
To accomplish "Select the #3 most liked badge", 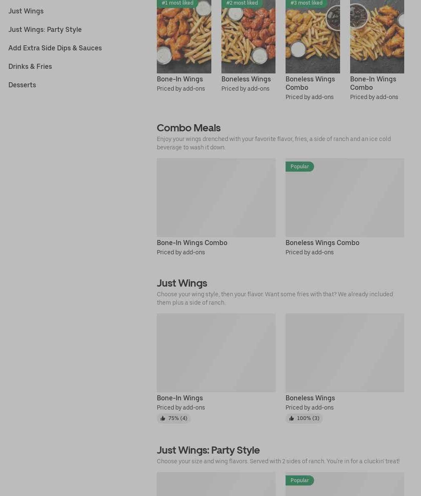I will [306, 3].
